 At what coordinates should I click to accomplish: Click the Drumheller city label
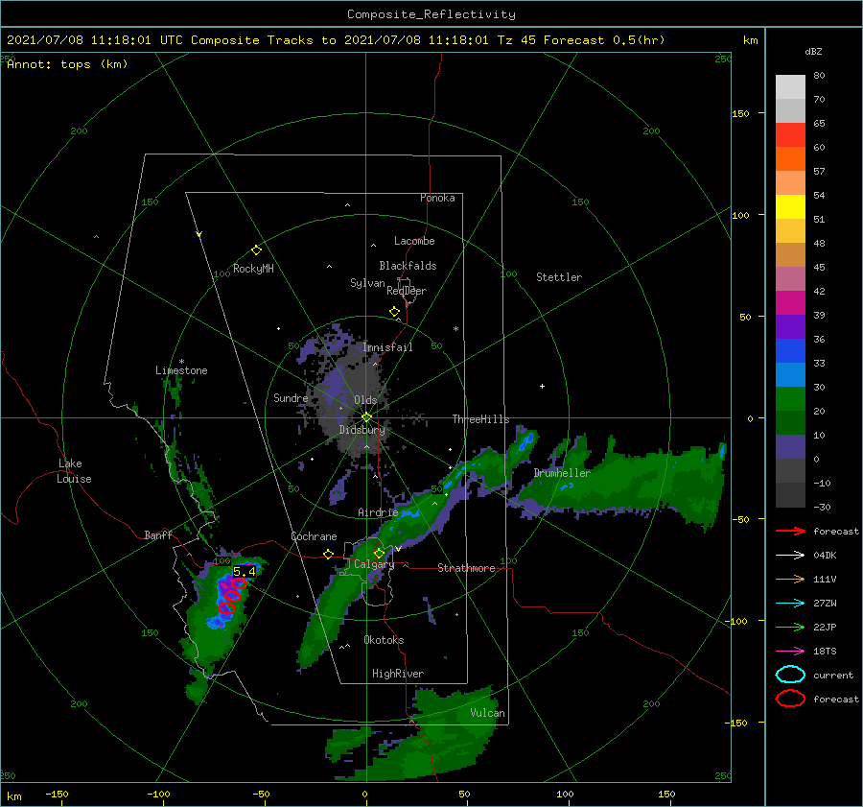[562, 473]
